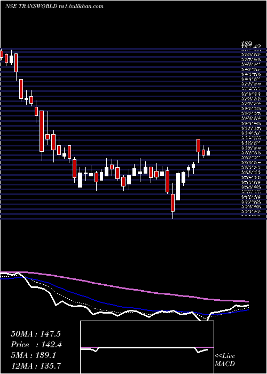Click the tall white recovery candle after the low
The width and height of the screenshot is (267, 374).
tap(178, 187)
